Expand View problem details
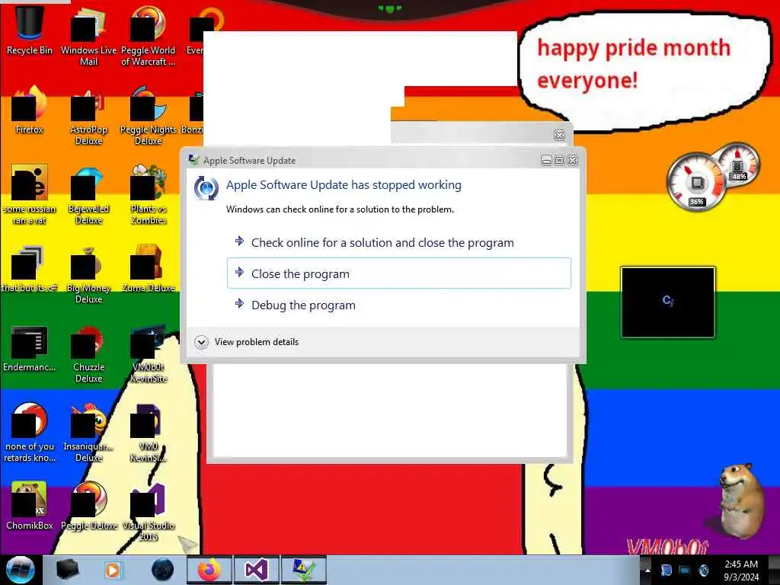780x585 pixels. tap(247, 342)
